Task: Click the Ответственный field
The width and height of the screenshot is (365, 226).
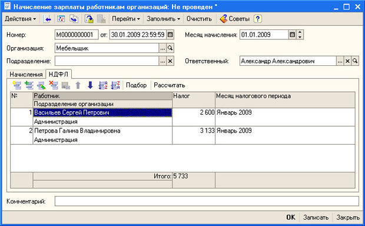Action: tap(288, 61)
